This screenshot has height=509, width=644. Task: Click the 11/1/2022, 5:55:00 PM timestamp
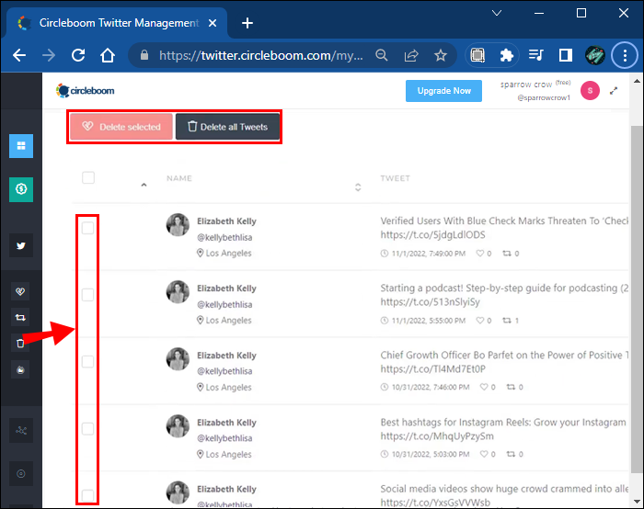pos(429,321)
